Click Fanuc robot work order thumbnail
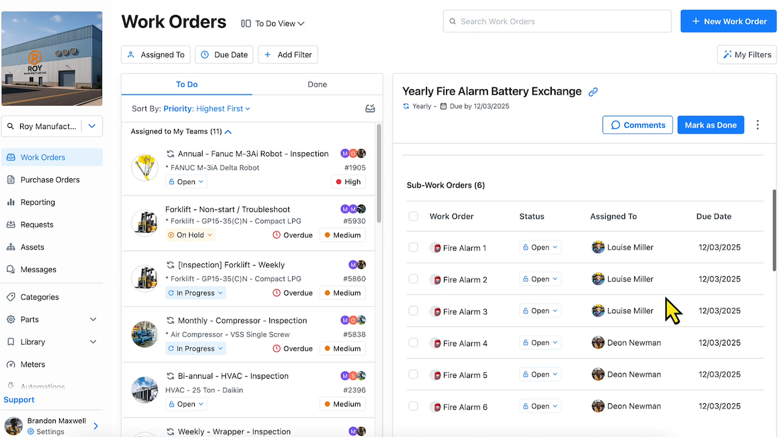Image resolution: width=779 pixels, height=437 pixels. (145, 167)
